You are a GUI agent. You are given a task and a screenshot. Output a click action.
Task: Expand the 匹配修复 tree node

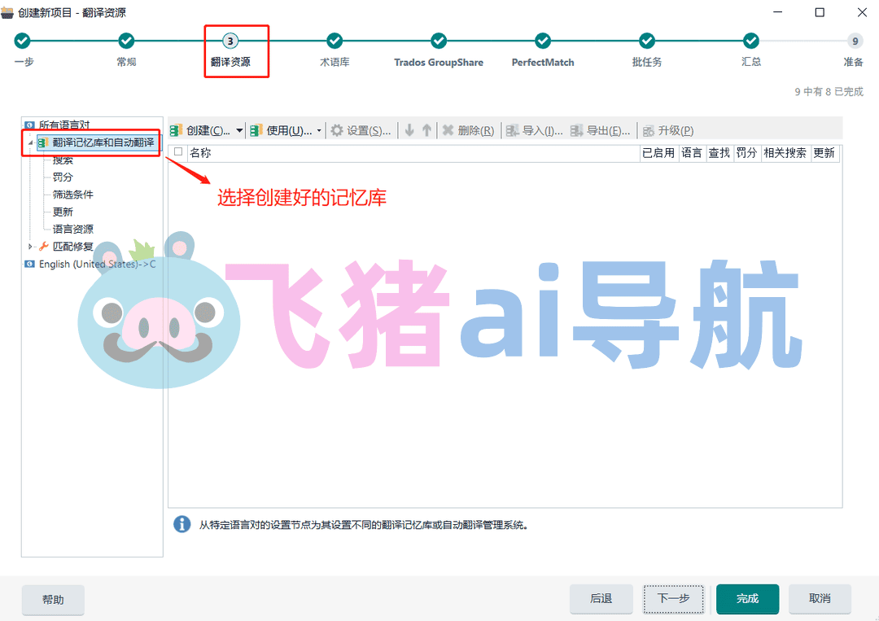[x=31, y=247]
